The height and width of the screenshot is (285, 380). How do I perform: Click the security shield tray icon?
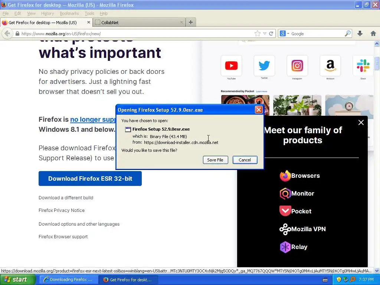[x=339, y=280]
